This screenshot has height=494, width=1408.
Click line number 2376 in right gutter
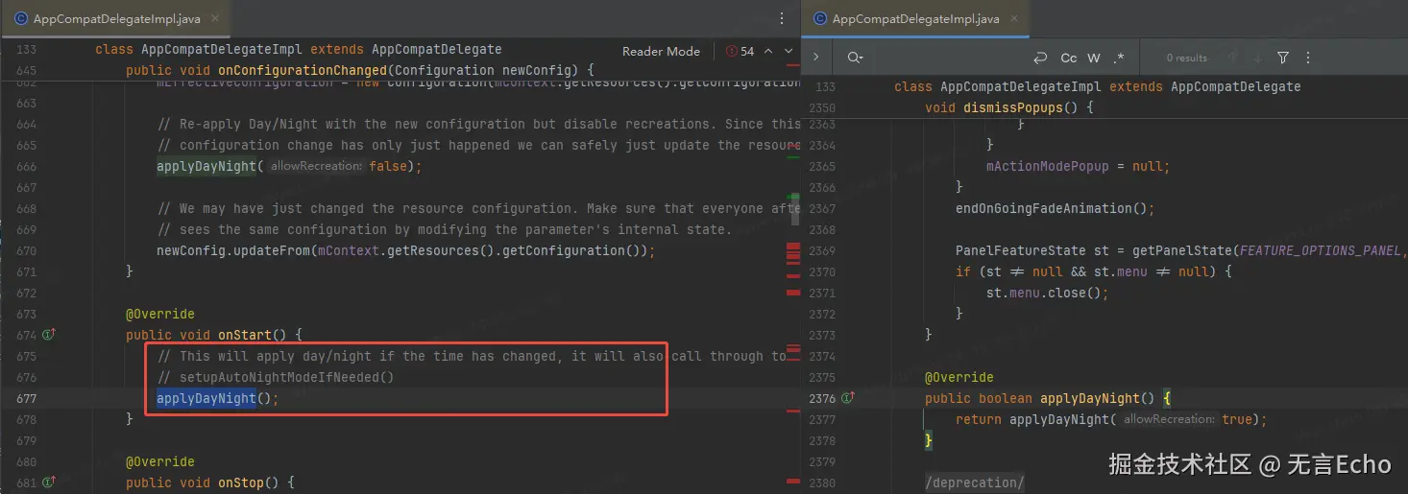click(822, 398)
